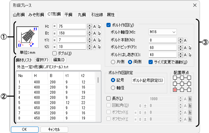Click the pick arrow icon for ボルトはしあき

(190, 54)
